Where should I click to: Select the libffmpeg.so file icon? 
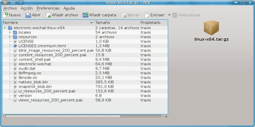[x=15, y=73]
